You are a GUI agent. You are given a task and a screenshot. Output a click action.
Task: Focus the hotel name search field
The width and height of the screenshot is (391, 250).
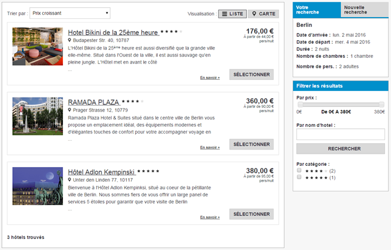[x=340, y=134]
